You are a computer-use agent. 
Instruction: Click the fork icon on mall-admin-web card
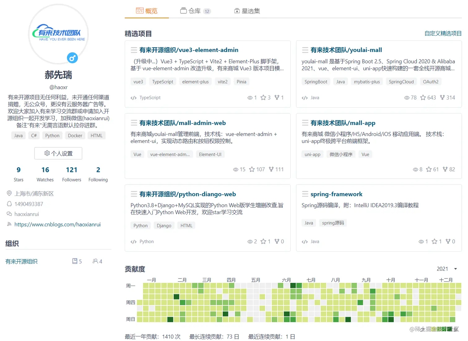[271, 169]
